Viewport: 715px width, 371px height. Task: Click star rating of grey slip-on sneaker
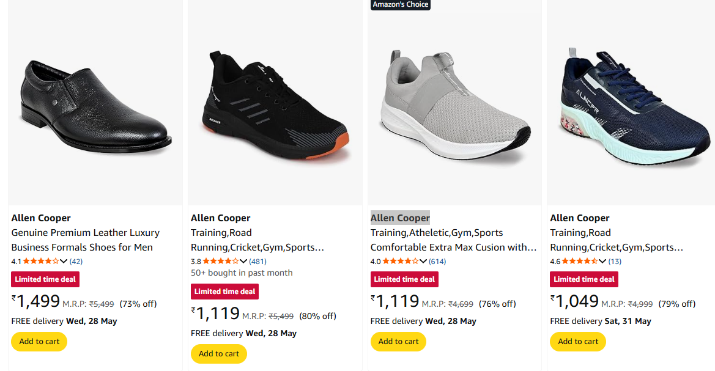point(401,261)
